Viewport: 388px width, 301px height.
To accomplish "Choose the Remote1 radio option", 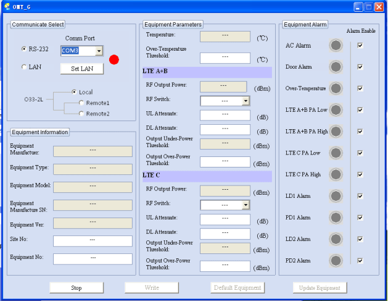I will point(81,103).
